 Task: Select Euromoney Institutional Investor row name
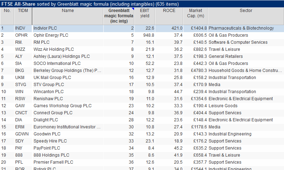67,127
